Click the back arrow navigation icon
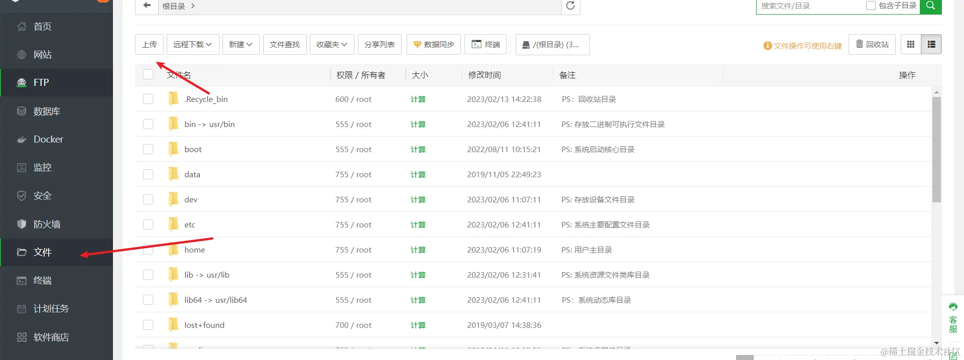This screenshot has height=360, width=964. 147,6
